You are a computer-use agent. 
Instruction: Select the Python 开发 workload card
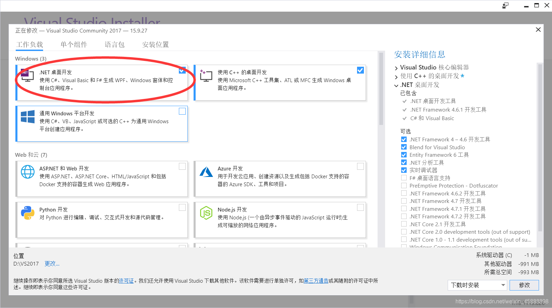(102, 220)
